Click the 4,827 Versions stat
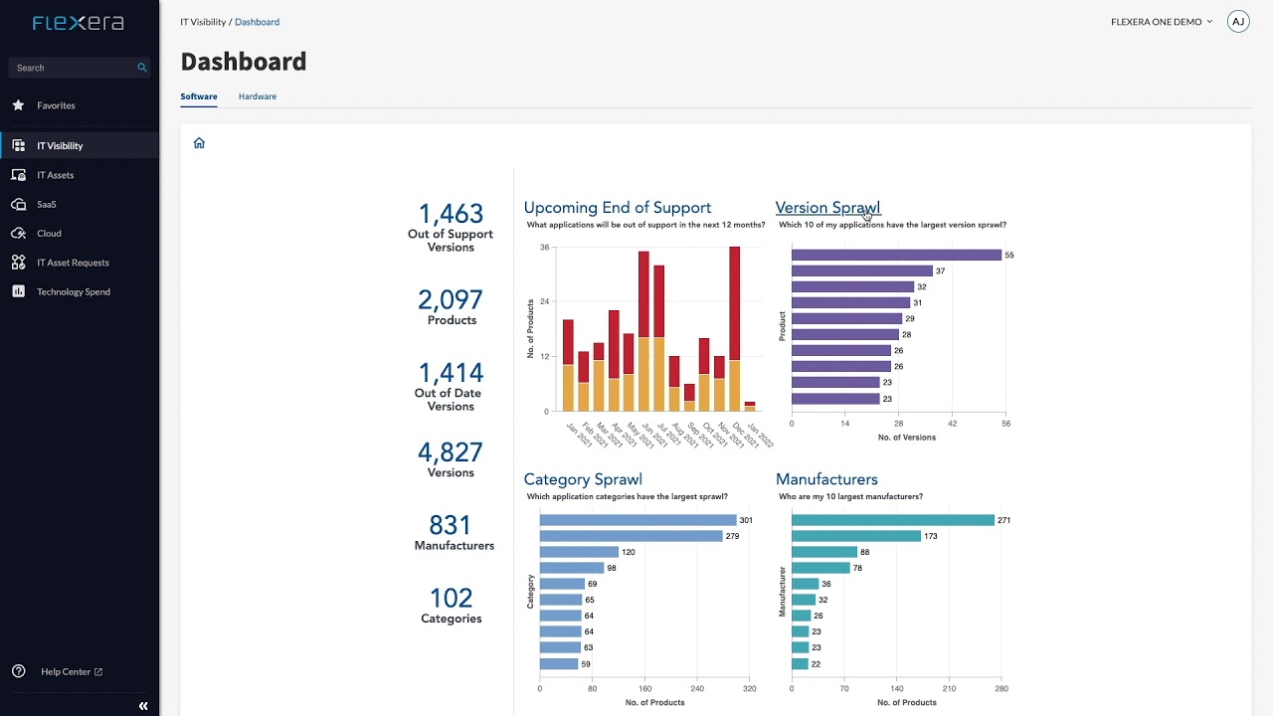Viewport: 1273px width, 716px height. 451,458
